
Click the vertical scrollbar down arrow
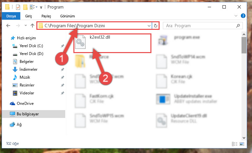click(x=244, y=138)
